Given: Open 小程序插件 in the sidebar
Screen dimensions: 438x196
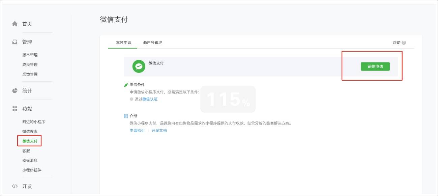Looking at the screenshot, I should click(32, 170).
